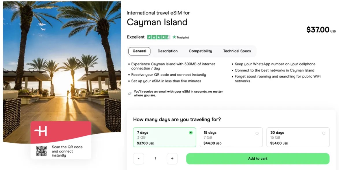Switch to the Description tab

pyautogui.click(x=168, y=51)
